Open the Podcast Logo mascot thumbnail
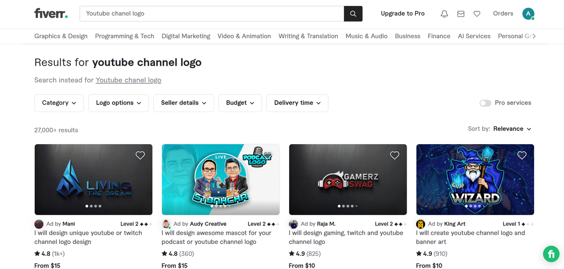564x269 pixels. point(221,180)
